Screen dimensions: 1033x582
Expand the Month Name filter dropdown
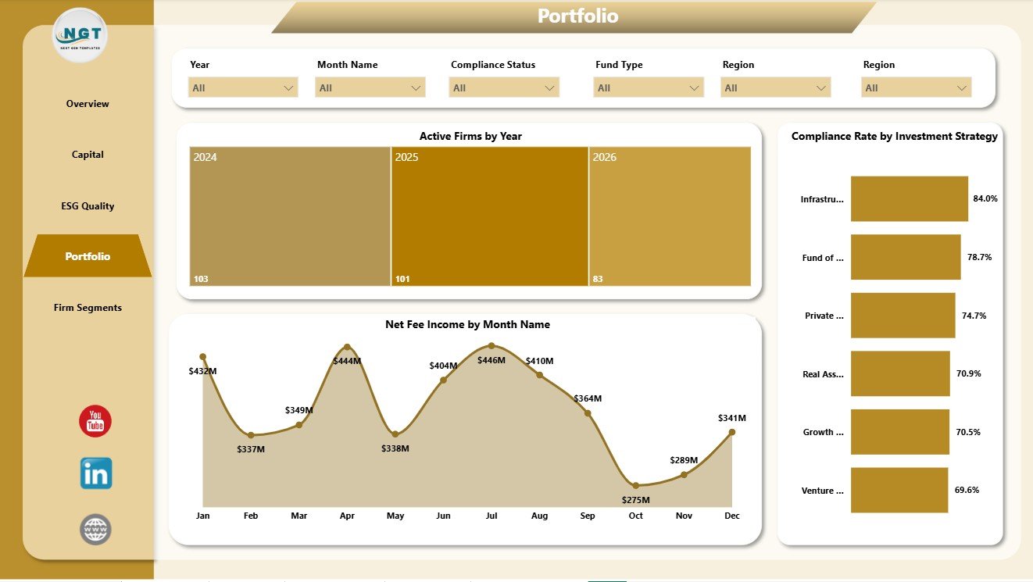point(370,87)
